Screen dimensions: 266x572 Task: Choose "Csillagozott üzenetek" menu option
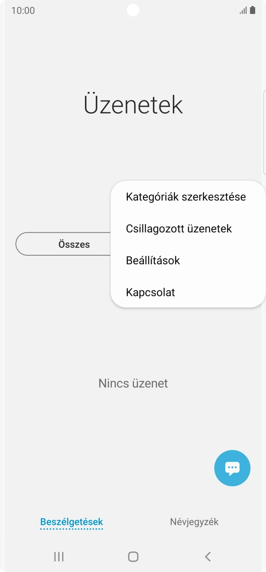(178, 228)
